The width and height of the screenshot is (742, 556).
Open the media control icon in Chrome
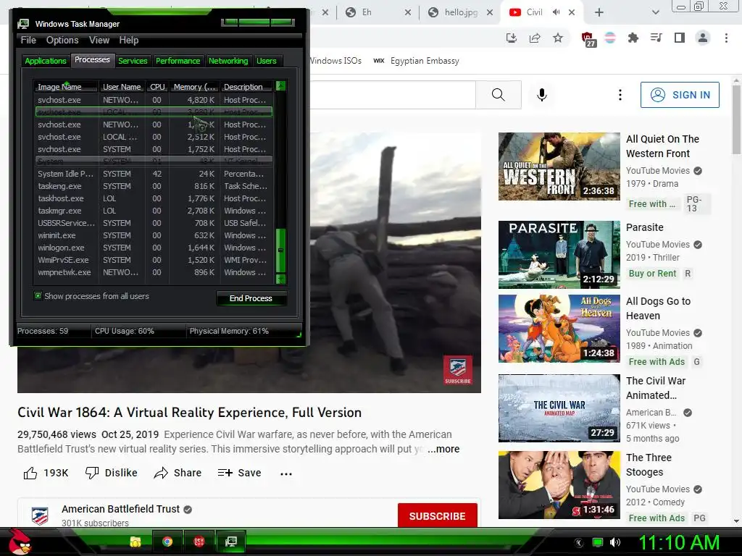pos(656,38)
